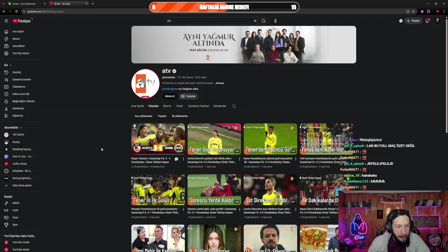Open Daha sonra izle in the sidebar

[x=21, y=94]
